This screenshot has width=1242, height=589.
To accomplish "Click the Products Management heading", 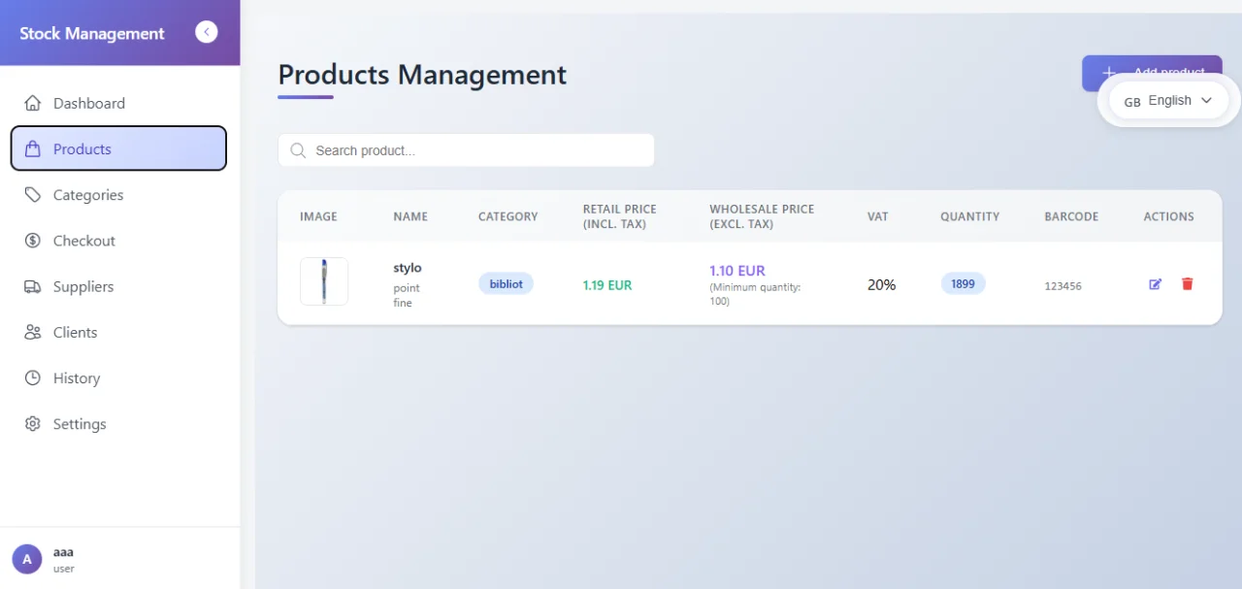I will pos(422,75).
